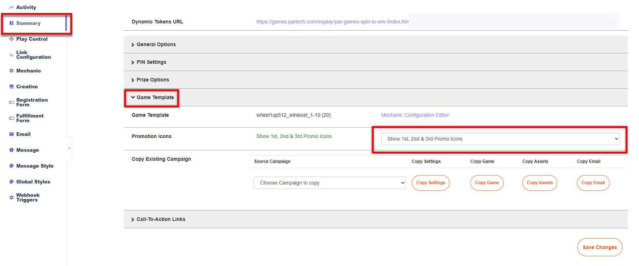Click the Link Configuration arrow icon
This screenshot has height=266, width=639.
point(12,55)
